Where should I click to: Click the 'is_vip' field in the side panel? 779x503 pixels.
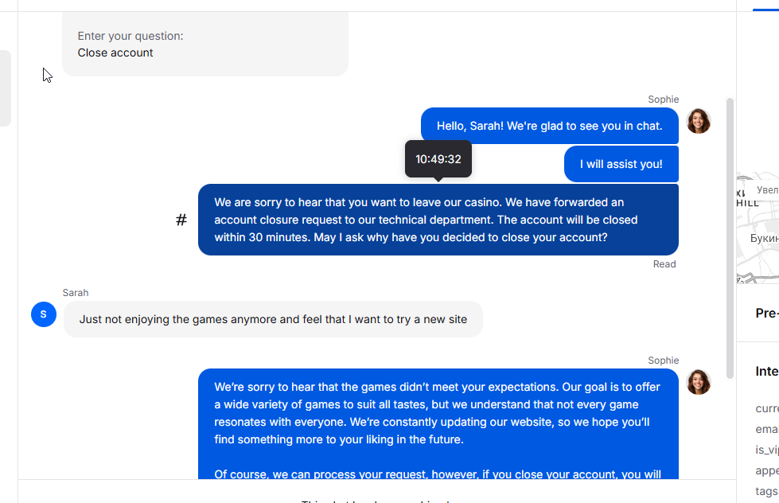tap(766, 450)
